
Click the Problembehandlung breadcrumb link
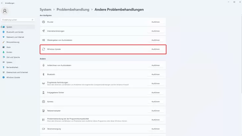pyautogui.click(x=73, y=10)
